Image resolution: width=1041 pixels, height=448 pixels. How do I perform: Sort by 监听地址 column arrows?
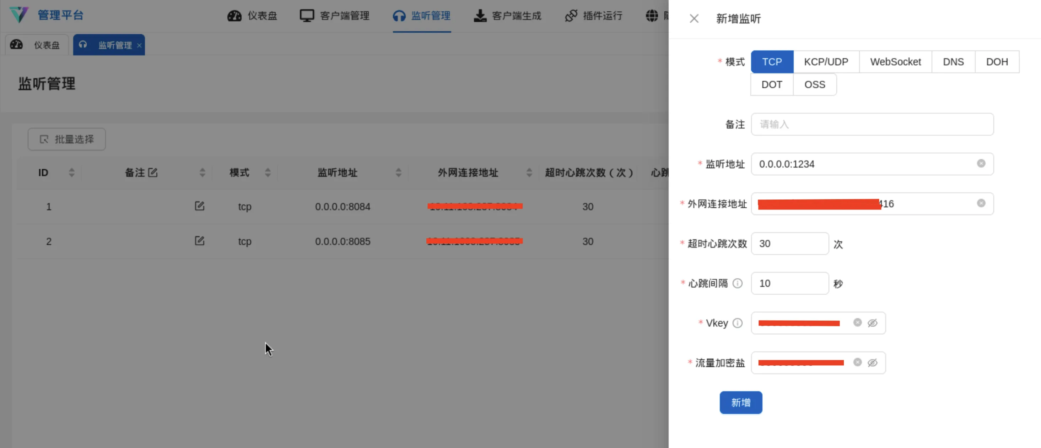point(398,173)
